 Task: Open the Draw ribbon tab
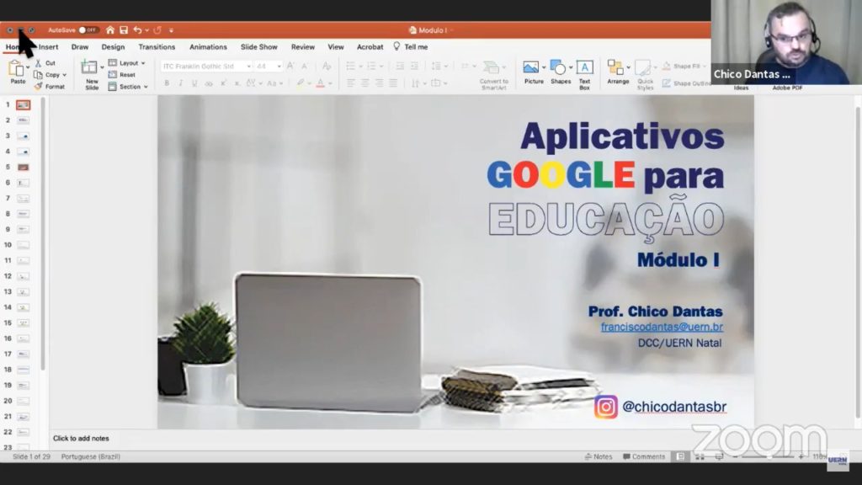(x=80, y=47)
